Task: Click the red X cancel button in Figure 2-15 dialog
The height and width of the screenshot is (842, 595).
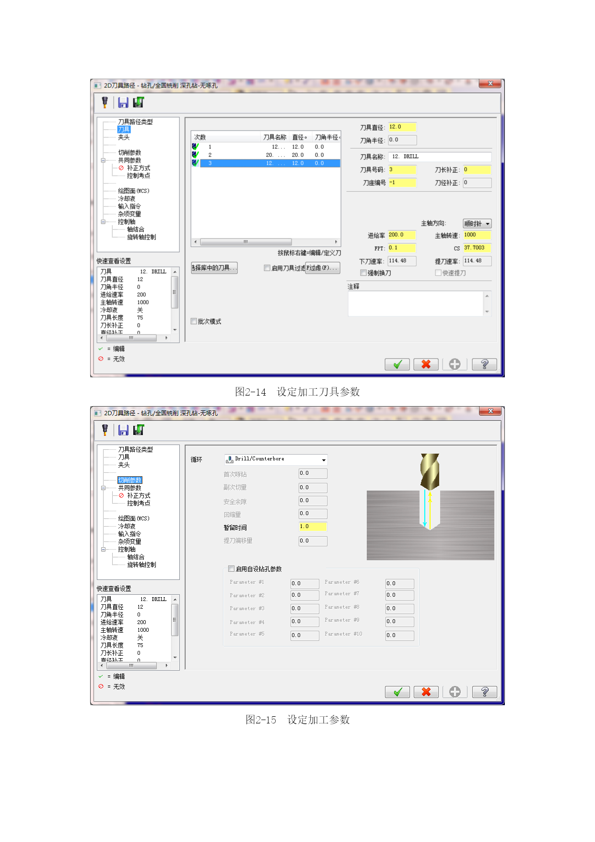Action: [426, 692]
